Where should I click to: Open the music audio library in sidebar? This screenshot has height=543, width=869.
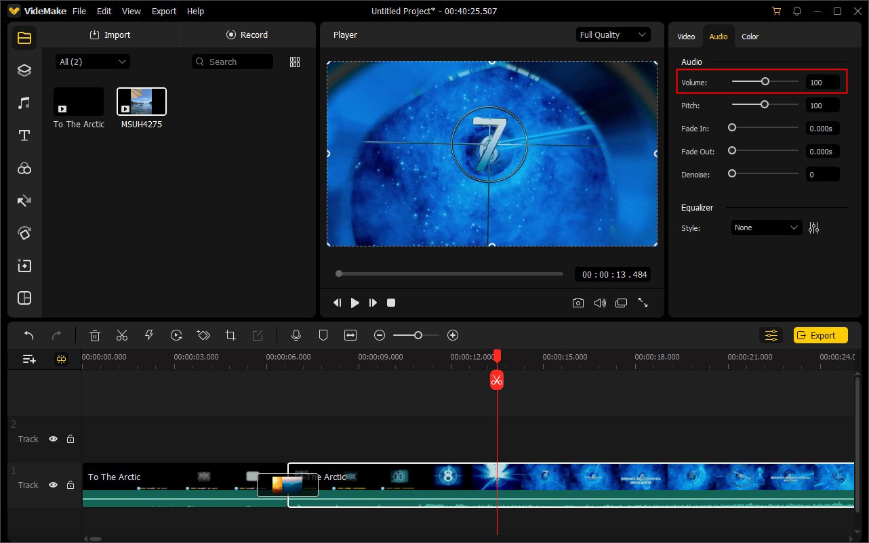point(24,103)
